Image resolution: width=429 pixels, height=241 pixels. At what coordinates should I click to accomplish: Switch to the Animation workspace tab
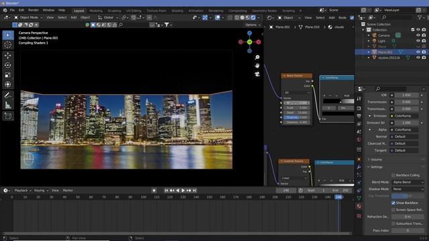(196, 11)
